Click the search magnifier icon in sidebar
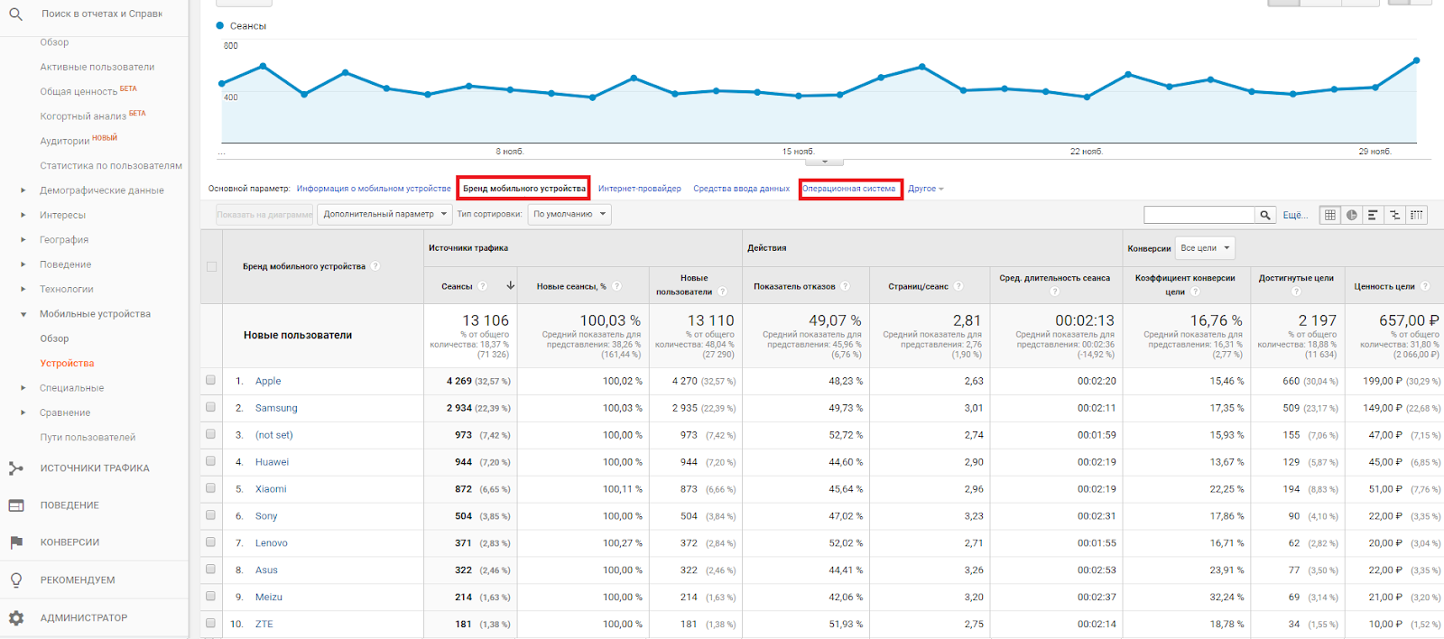This screenshot has width=1444, height=639. coord(15,14)
